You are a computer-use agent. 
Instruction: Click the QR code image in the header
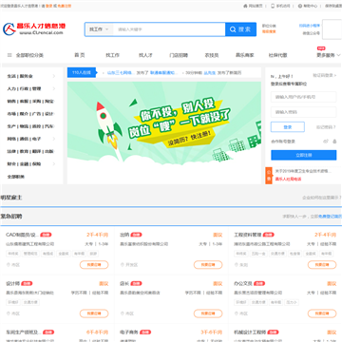click(x=332, y=29)
